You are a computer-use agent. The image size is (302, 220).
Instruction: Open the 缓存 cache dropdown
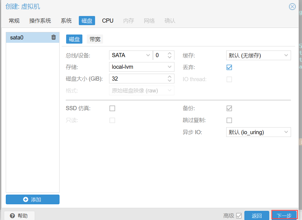pyautogui.click(x=286, y=55)
